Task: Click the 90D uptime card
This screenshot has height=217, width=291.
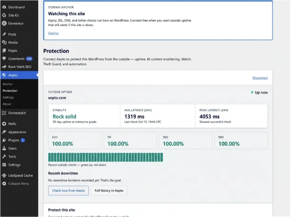Action: (241, 141)
